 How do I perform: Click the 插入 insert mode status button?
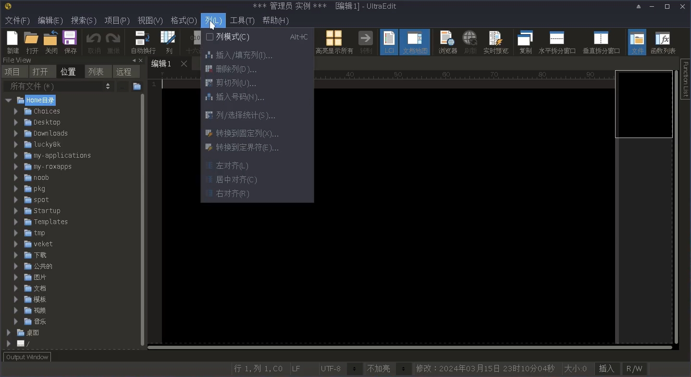[606, 369]
